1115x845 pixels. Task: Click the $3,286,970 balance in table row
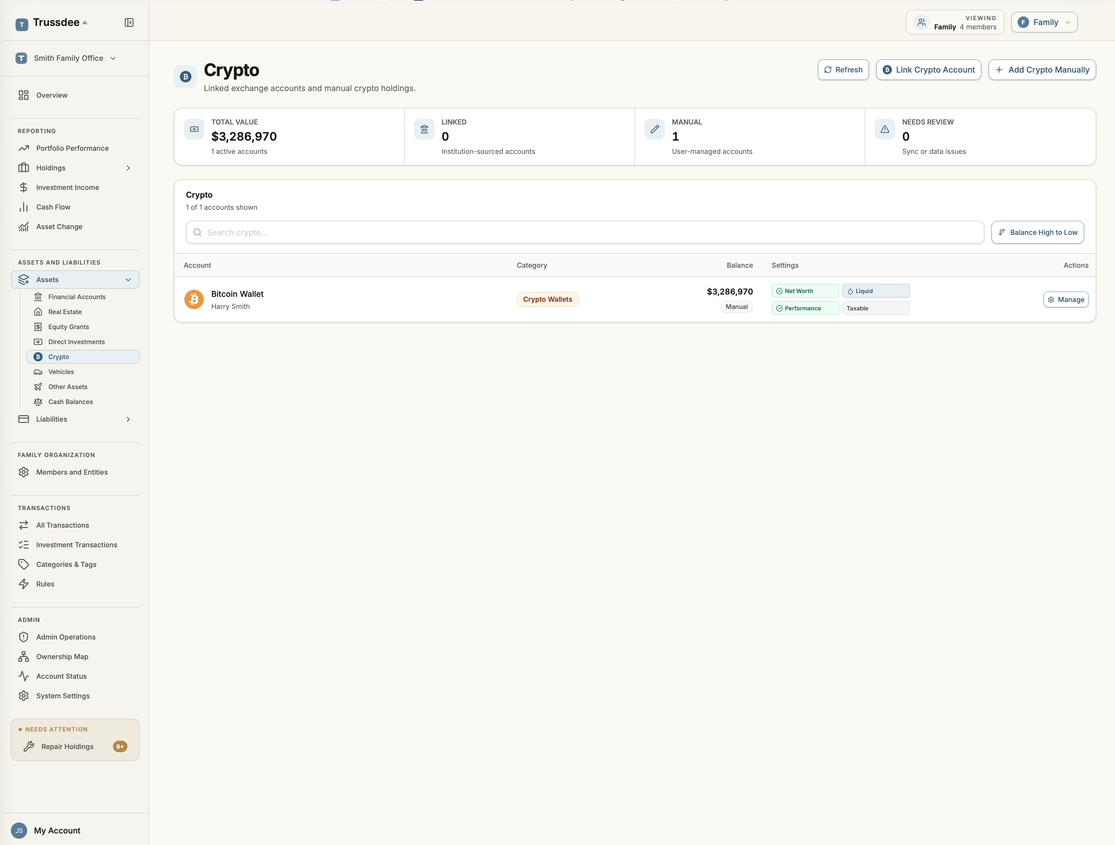click(x=730, y=291)
